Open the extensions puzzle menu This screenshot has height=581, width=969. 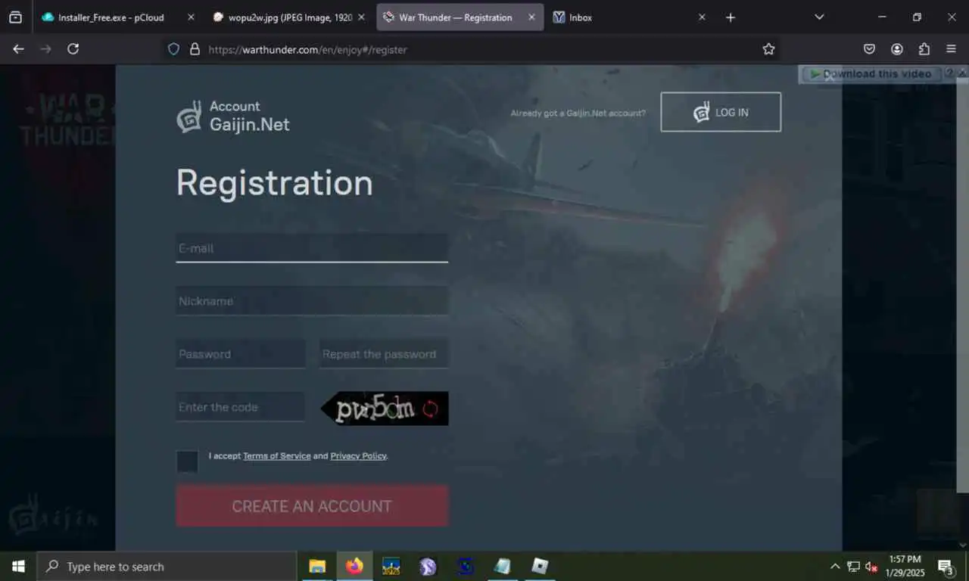click(x=924, y=49)
